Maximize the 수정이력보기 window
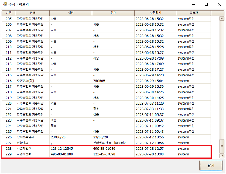Viewport: 226px width, 174px height. coord(206,4)
